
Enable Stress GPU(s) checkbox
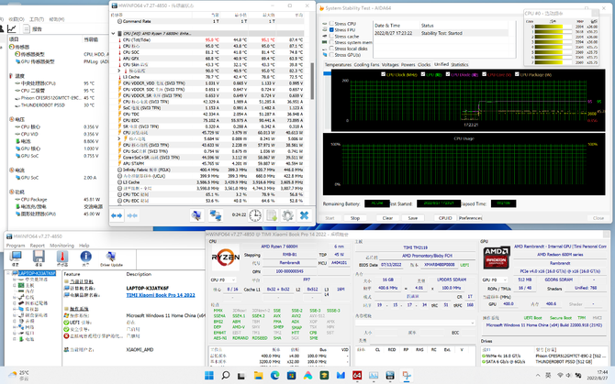click(331, 55)
